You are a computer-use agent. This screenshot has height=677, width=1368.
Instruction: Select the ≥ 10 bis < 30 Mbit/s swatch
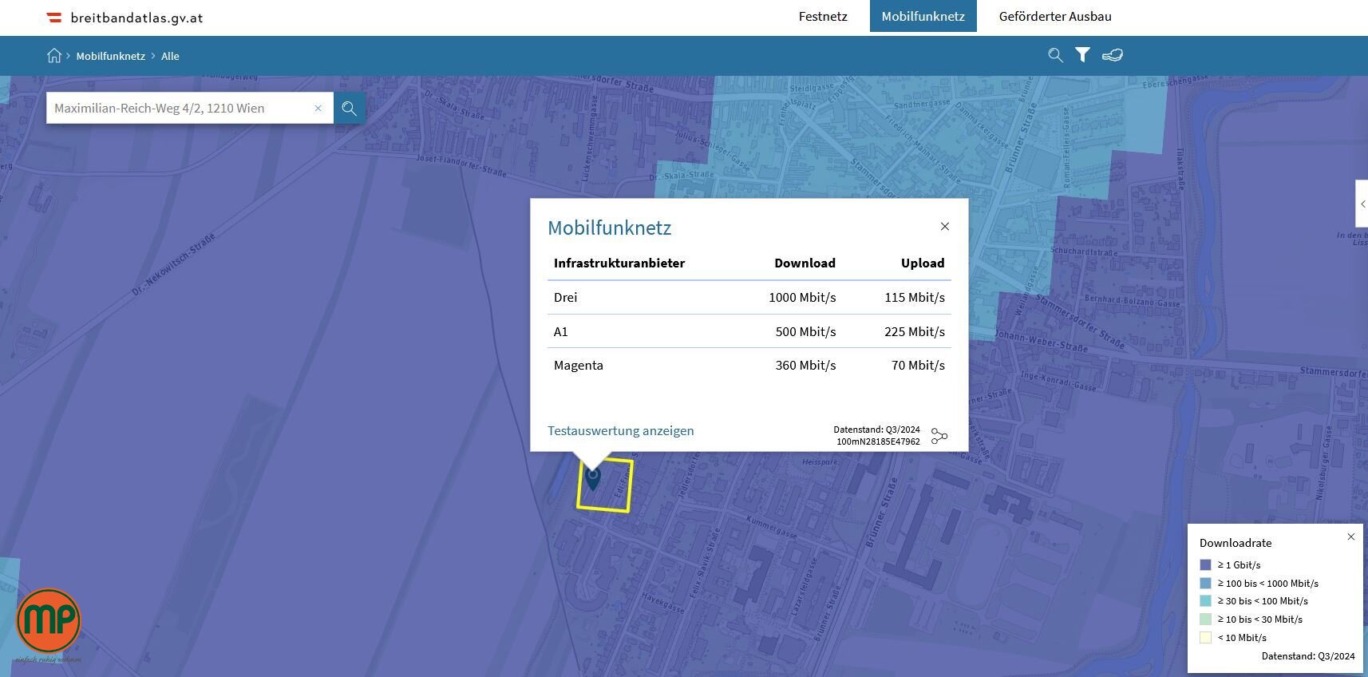(1205, 619)
